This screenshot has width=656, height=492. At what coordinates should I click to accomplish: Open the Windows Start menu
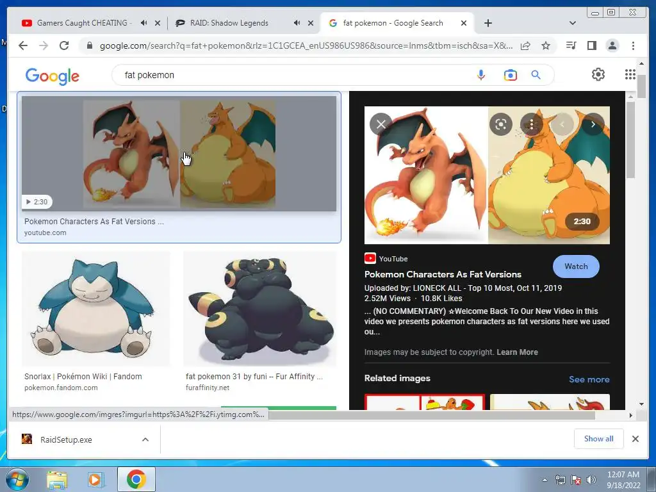[17, 479]
